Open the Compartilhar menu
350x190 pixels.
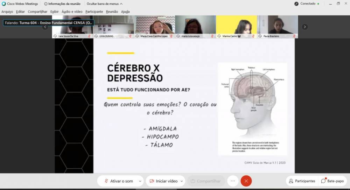click(37, 12)
